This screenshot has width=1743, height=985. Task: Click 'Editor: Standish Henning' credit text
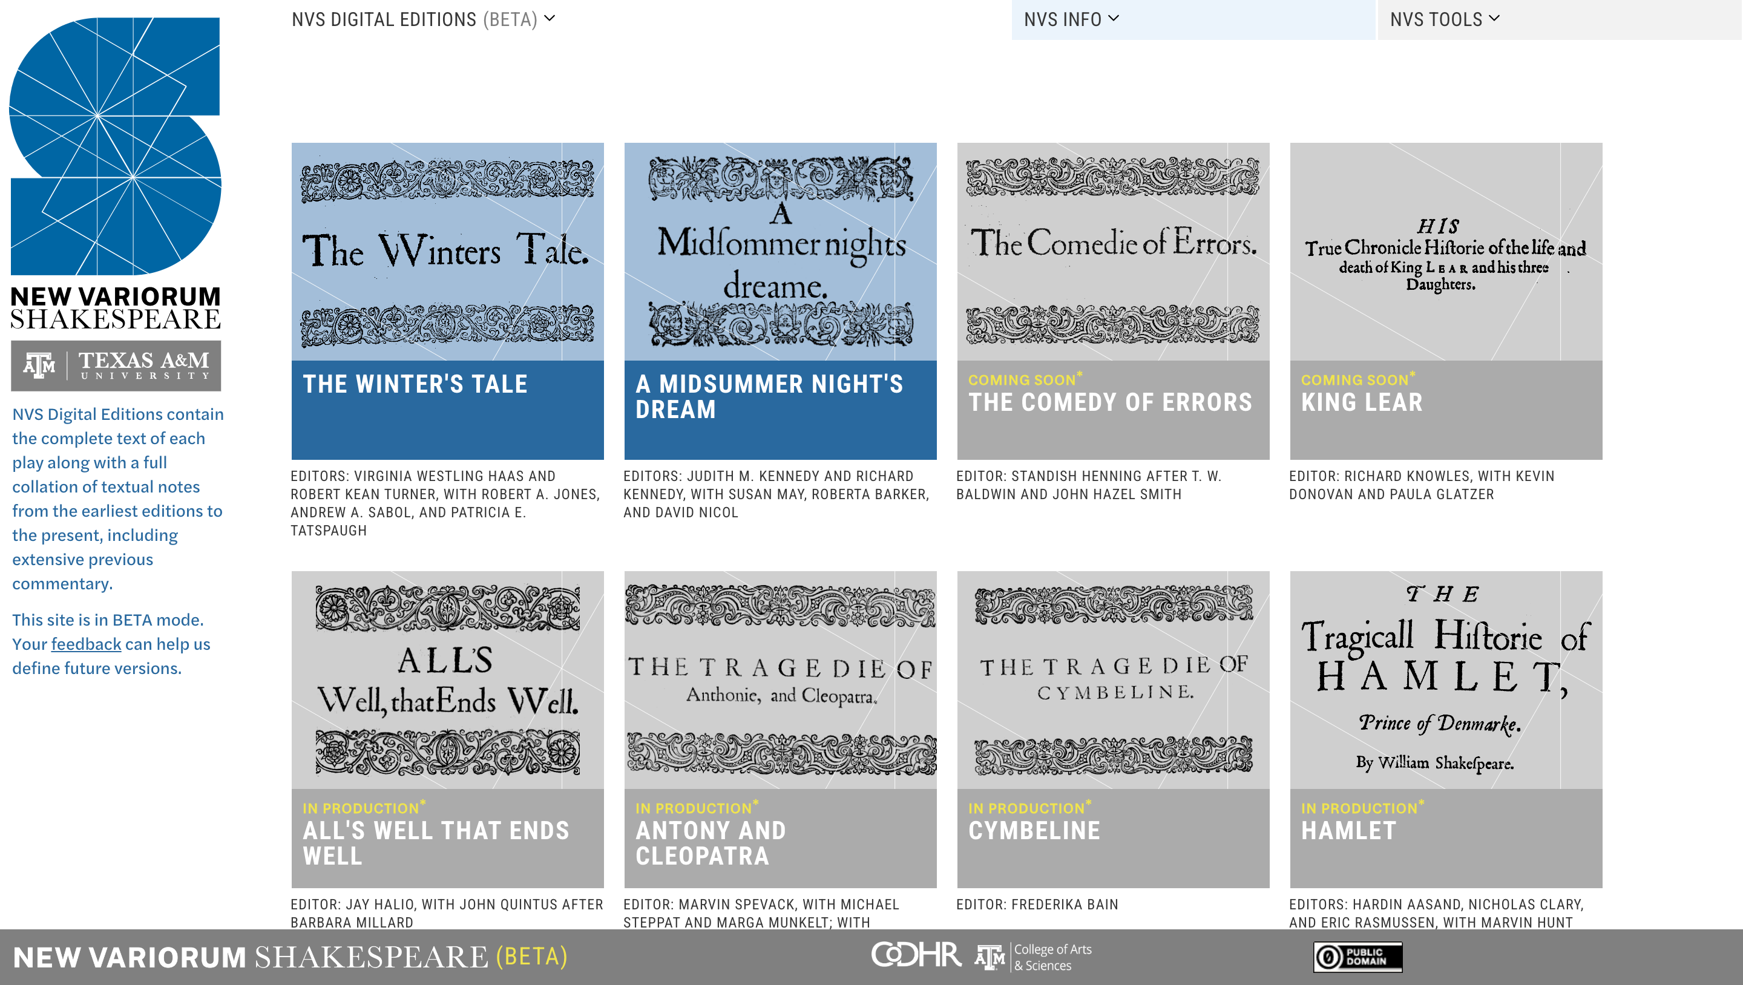(x=1089, y=485)
